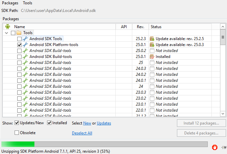Uncheck Android SDK Platform-tools checkbox
Viewport: 227px width, 154px height.
[19, 45]
